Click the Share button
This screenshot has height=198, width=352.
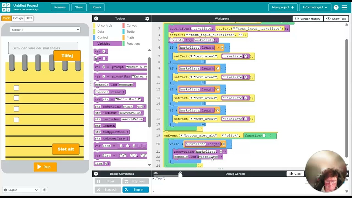tap(79, 7)
